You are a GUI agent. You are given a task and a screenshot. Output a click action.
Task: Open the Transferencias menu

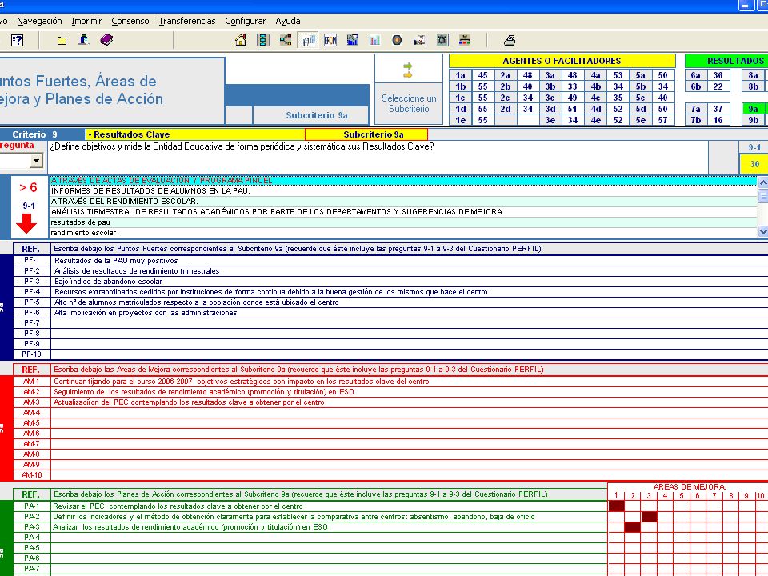[x=187, y=21]
